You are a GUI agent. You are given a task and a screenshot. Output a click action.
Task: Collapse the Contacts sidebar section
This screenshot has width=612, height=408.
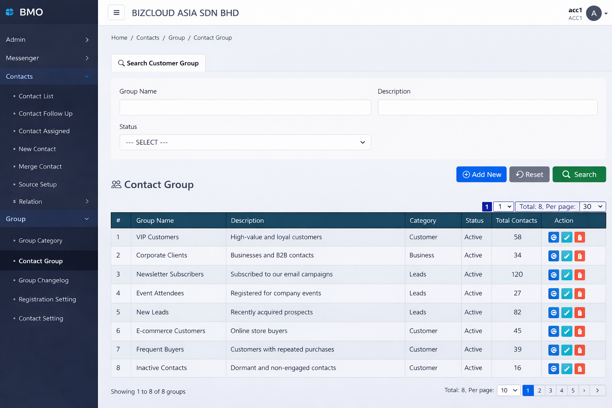click(x=49, y=76)
